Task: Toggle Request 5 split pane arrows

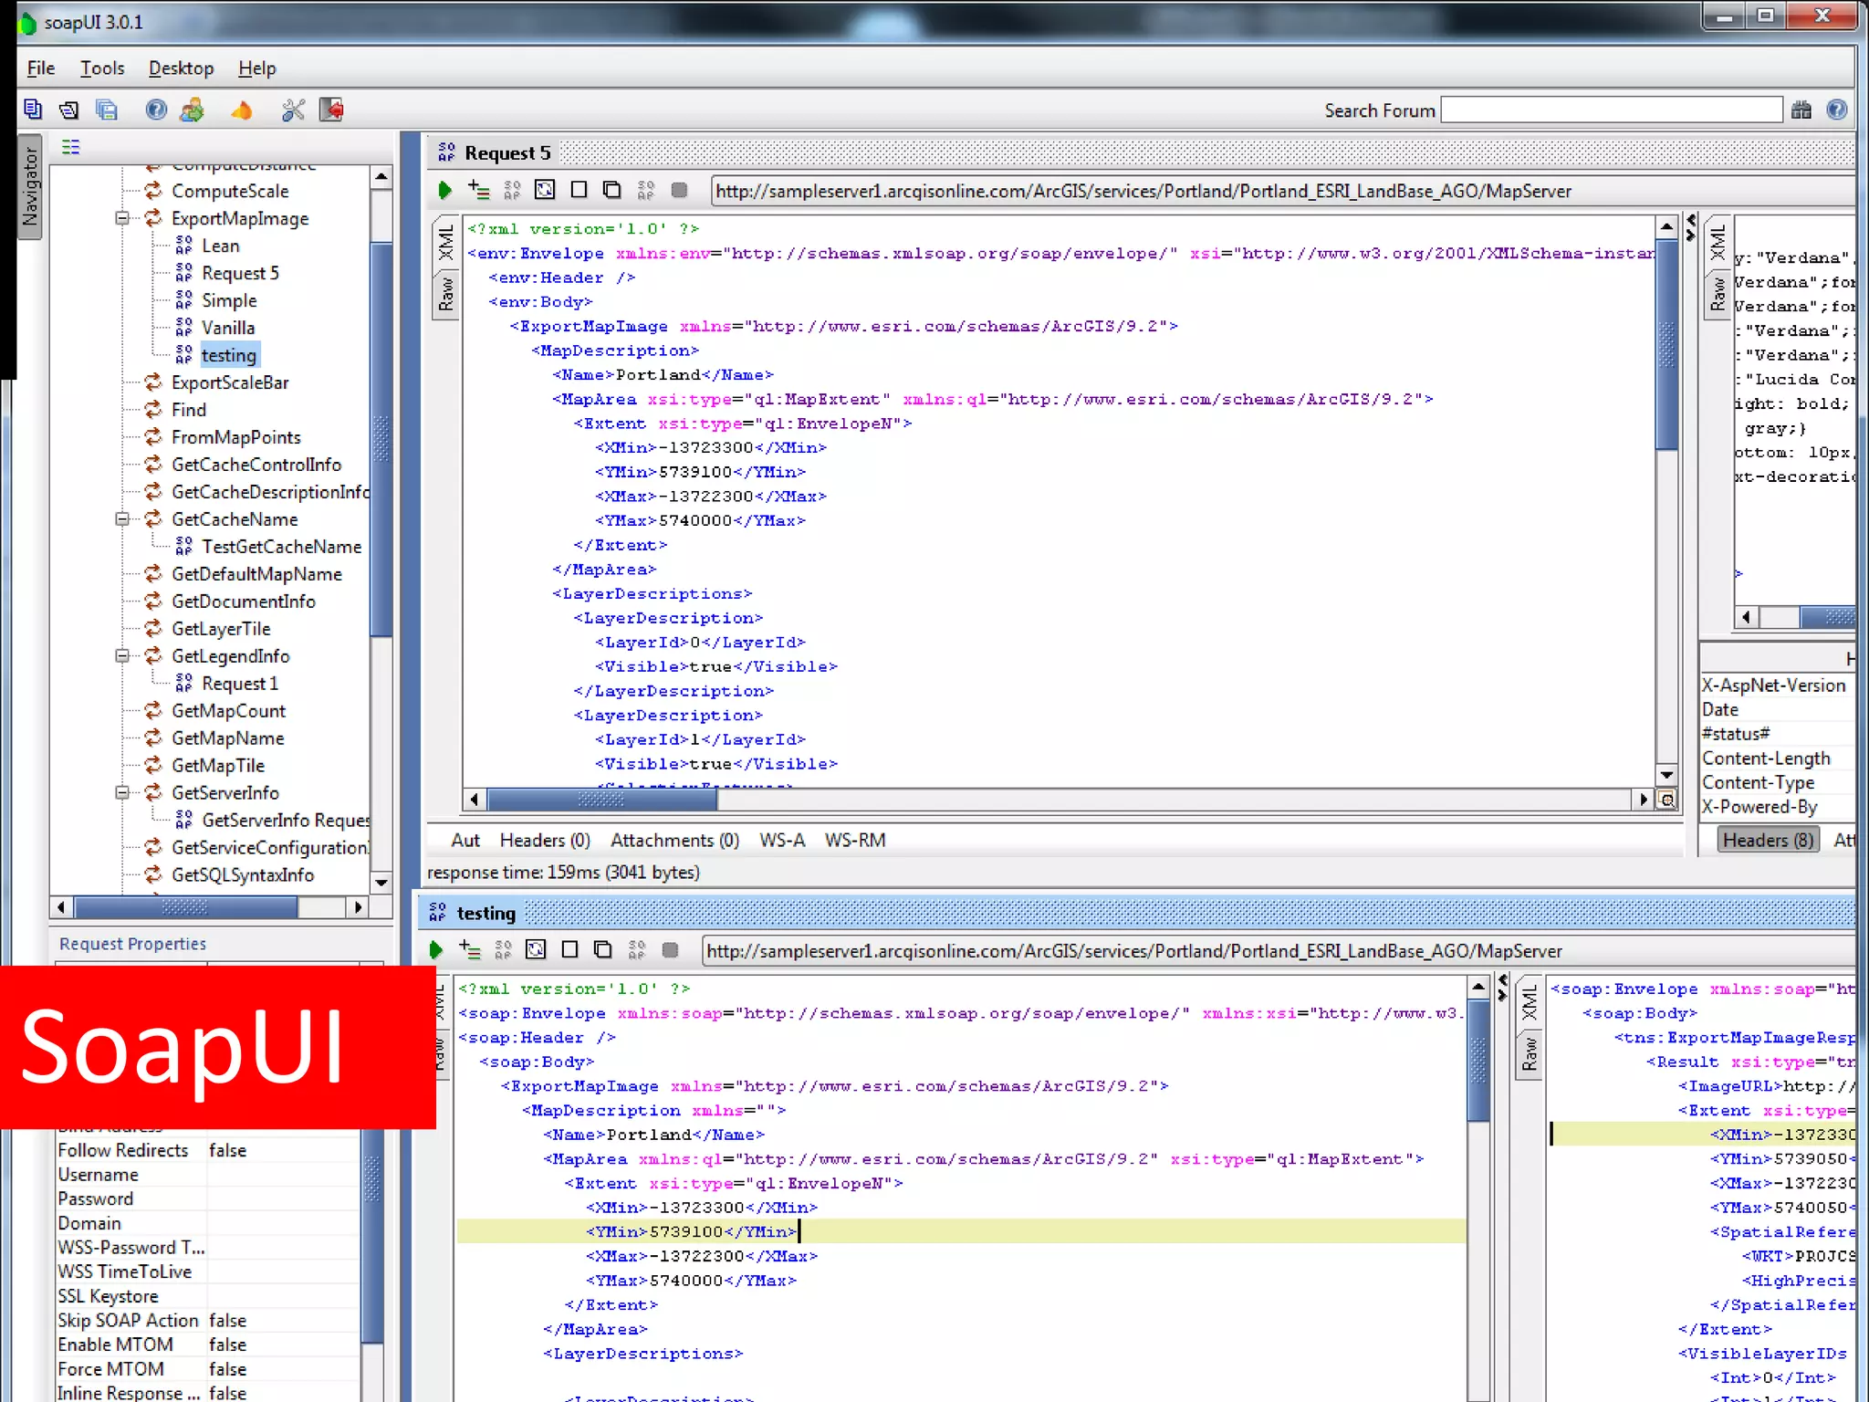Action: (x=1691, y=227)
